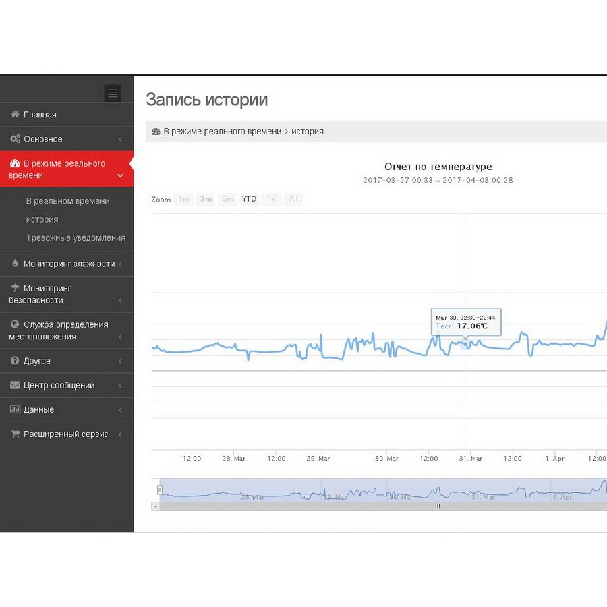Expand the Другое menu chevron

point(120,362)
